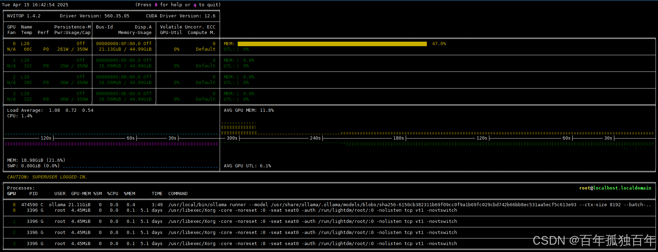This screenshot has height=252, width=658.
Task: Click the Processes: section label
Action: coord(21,188)
